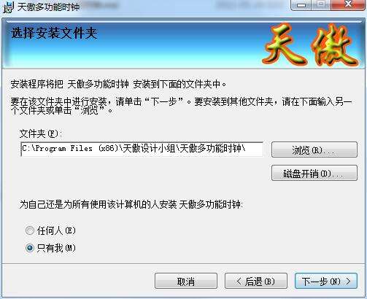This screenshot has height=299, width=367.
Task: Click the 文件夹(F): label
Action: click(x=41, y=133)
